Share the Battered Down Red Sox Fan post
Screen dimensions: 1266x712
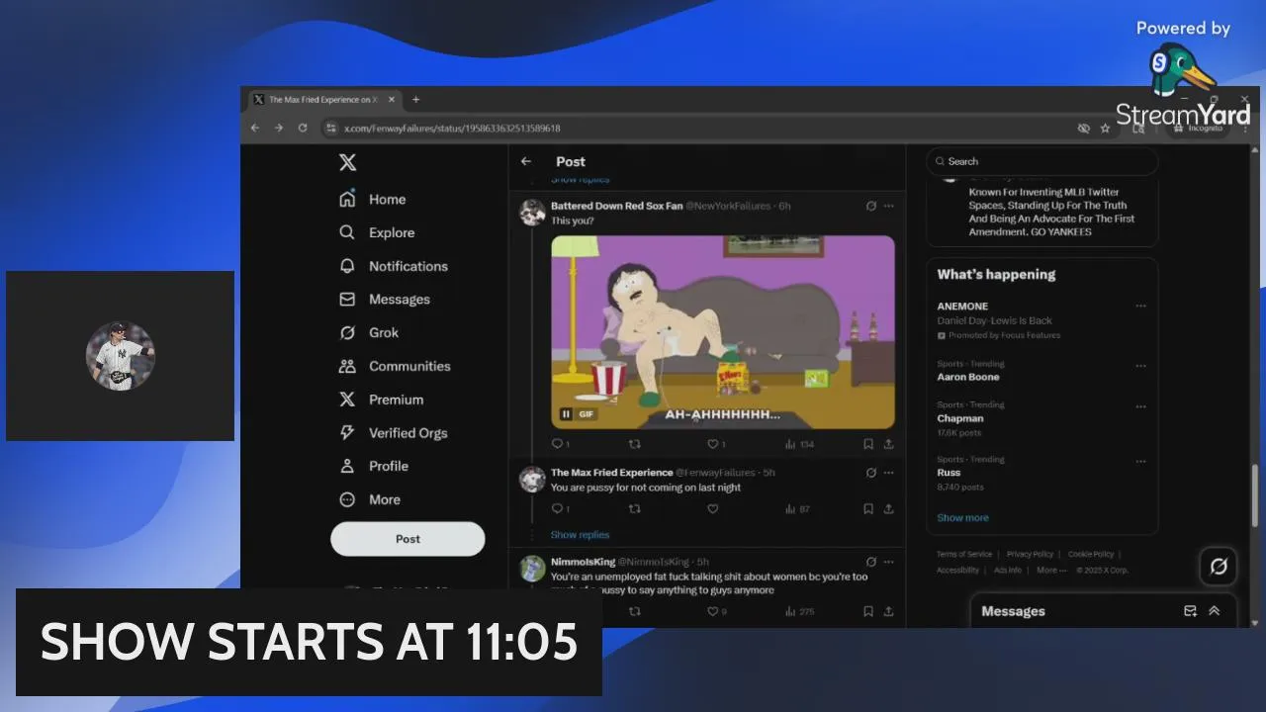888,444
